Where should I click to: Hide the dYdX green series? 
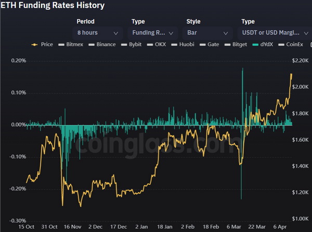[x=255, y=45]
